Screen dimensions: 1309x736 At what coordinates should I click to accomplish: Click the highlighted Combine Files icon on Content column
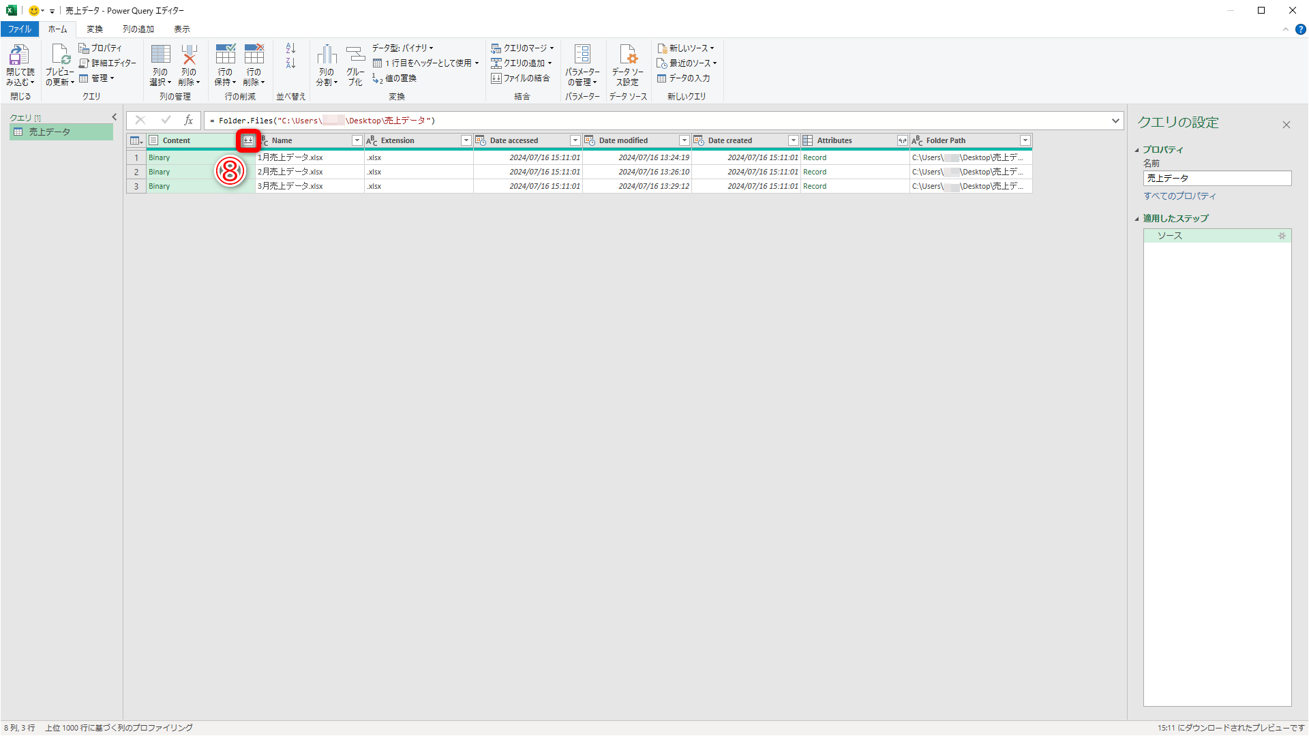click(250, 140)
